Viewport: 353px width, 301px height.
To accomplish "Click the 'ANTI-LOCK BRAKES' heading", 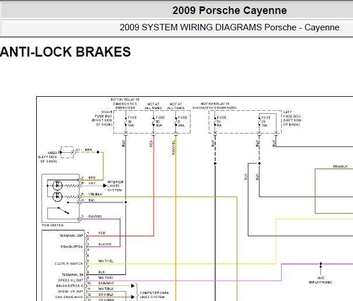I will tap(65, 52).
